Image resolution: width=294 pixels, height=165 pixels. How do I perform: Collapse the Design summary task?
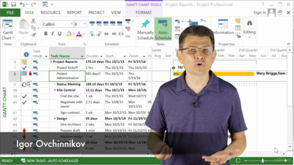55,119
